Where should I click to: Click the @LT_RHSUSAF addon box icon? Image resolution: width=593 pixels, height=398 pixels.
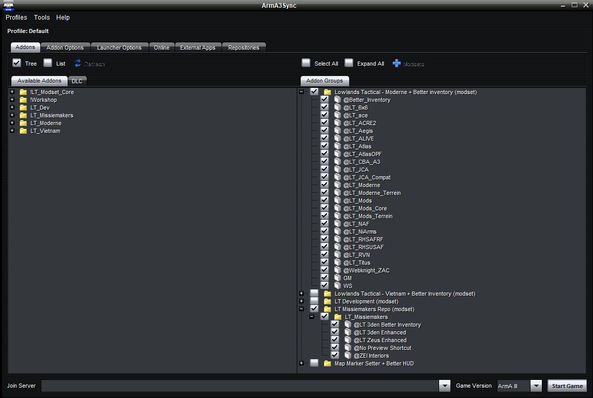point(338,247)
